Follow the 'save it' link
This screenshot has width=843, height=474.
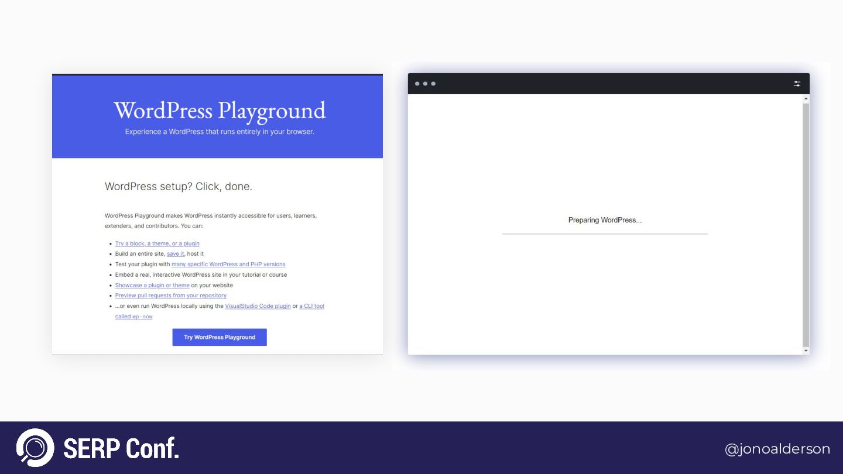tap(176, 254)
